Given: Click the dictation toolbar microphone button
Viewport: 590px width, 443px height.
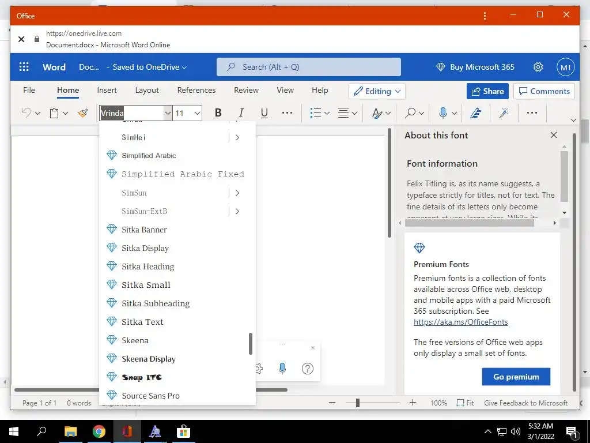Looking at the screenshot, I should click(282, 368).
